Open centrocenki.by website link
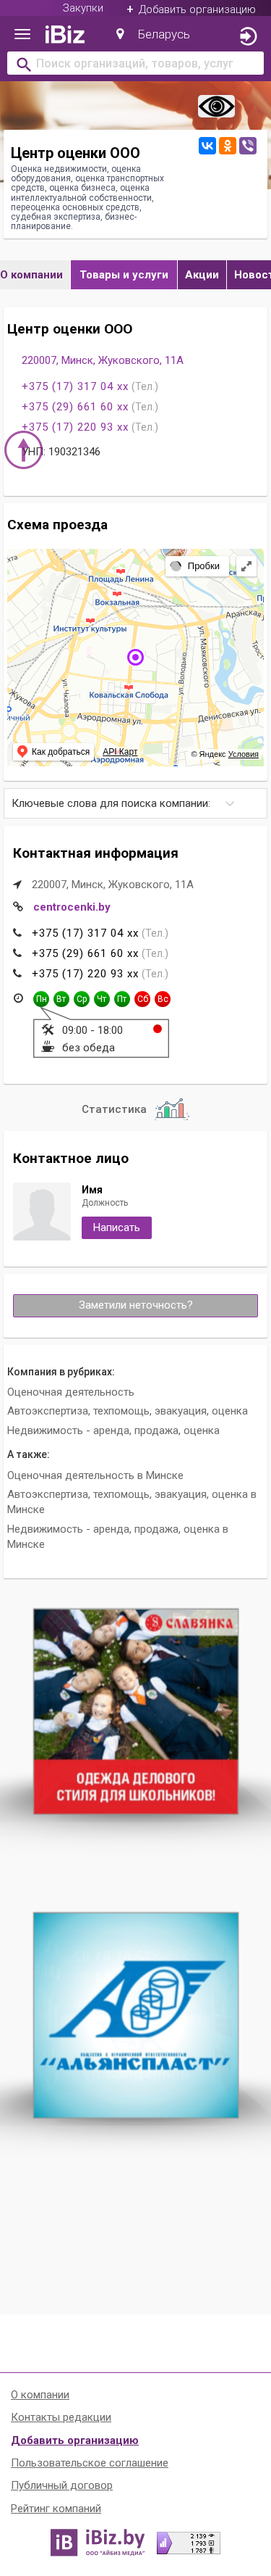Screen dimensions: 271x2576 [72, 907]
